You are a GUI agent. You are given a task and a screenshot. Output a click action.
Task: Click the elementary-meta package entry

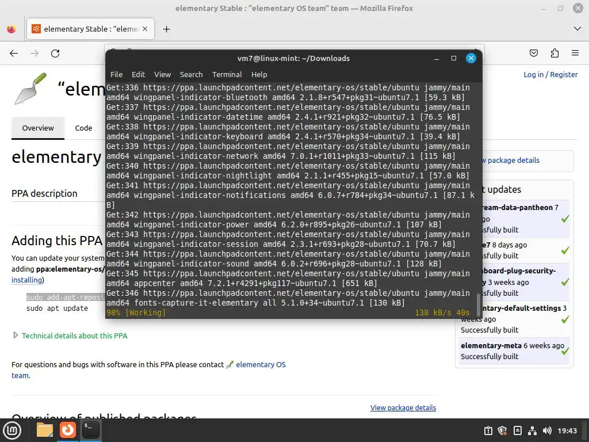[491, 345]
